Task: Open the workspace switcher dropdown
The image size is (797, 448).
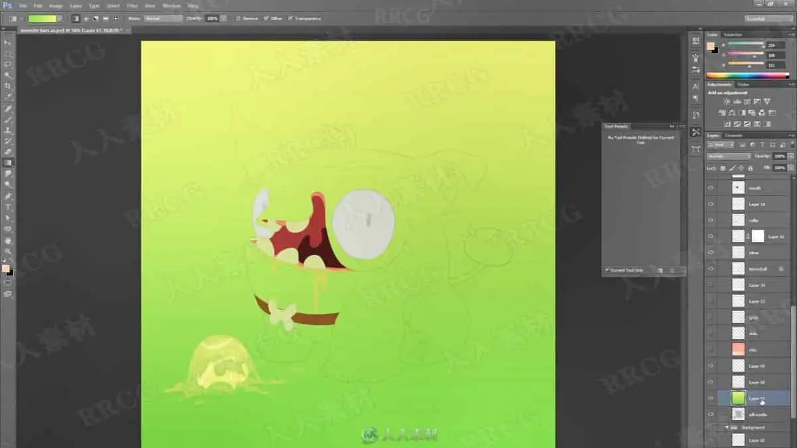Action: (768, 19)
